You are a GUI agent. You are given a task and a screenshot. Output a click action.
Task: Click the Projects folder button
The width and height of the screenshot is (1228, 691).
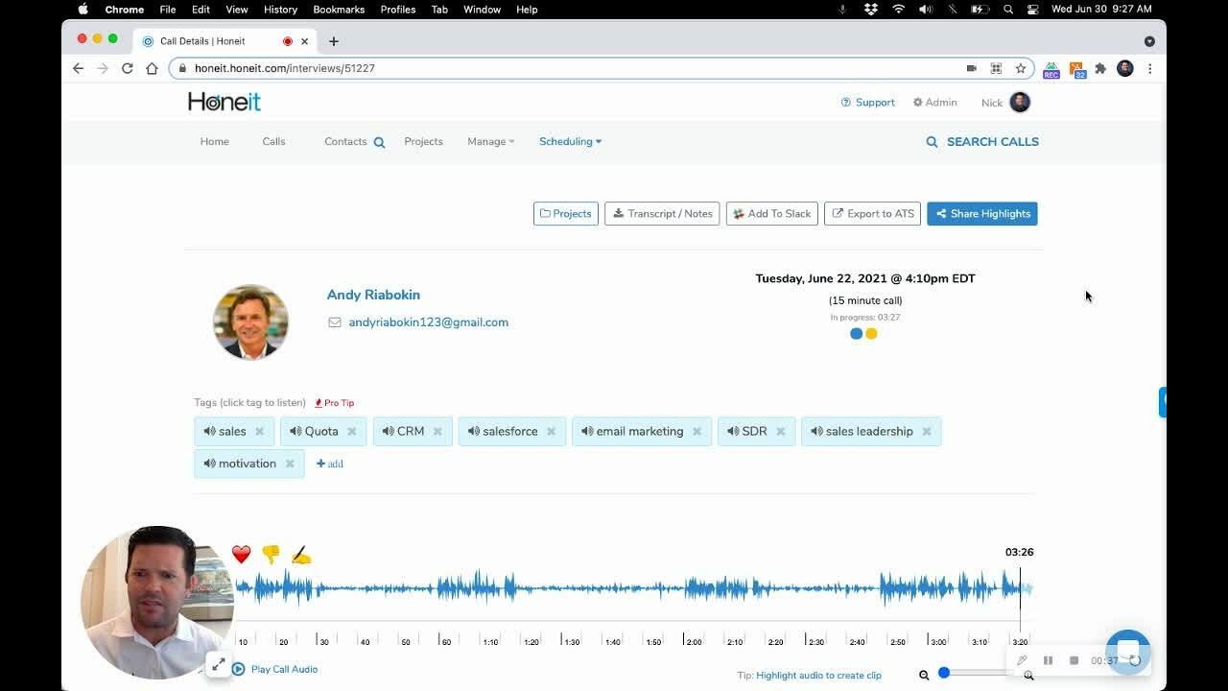566,214
